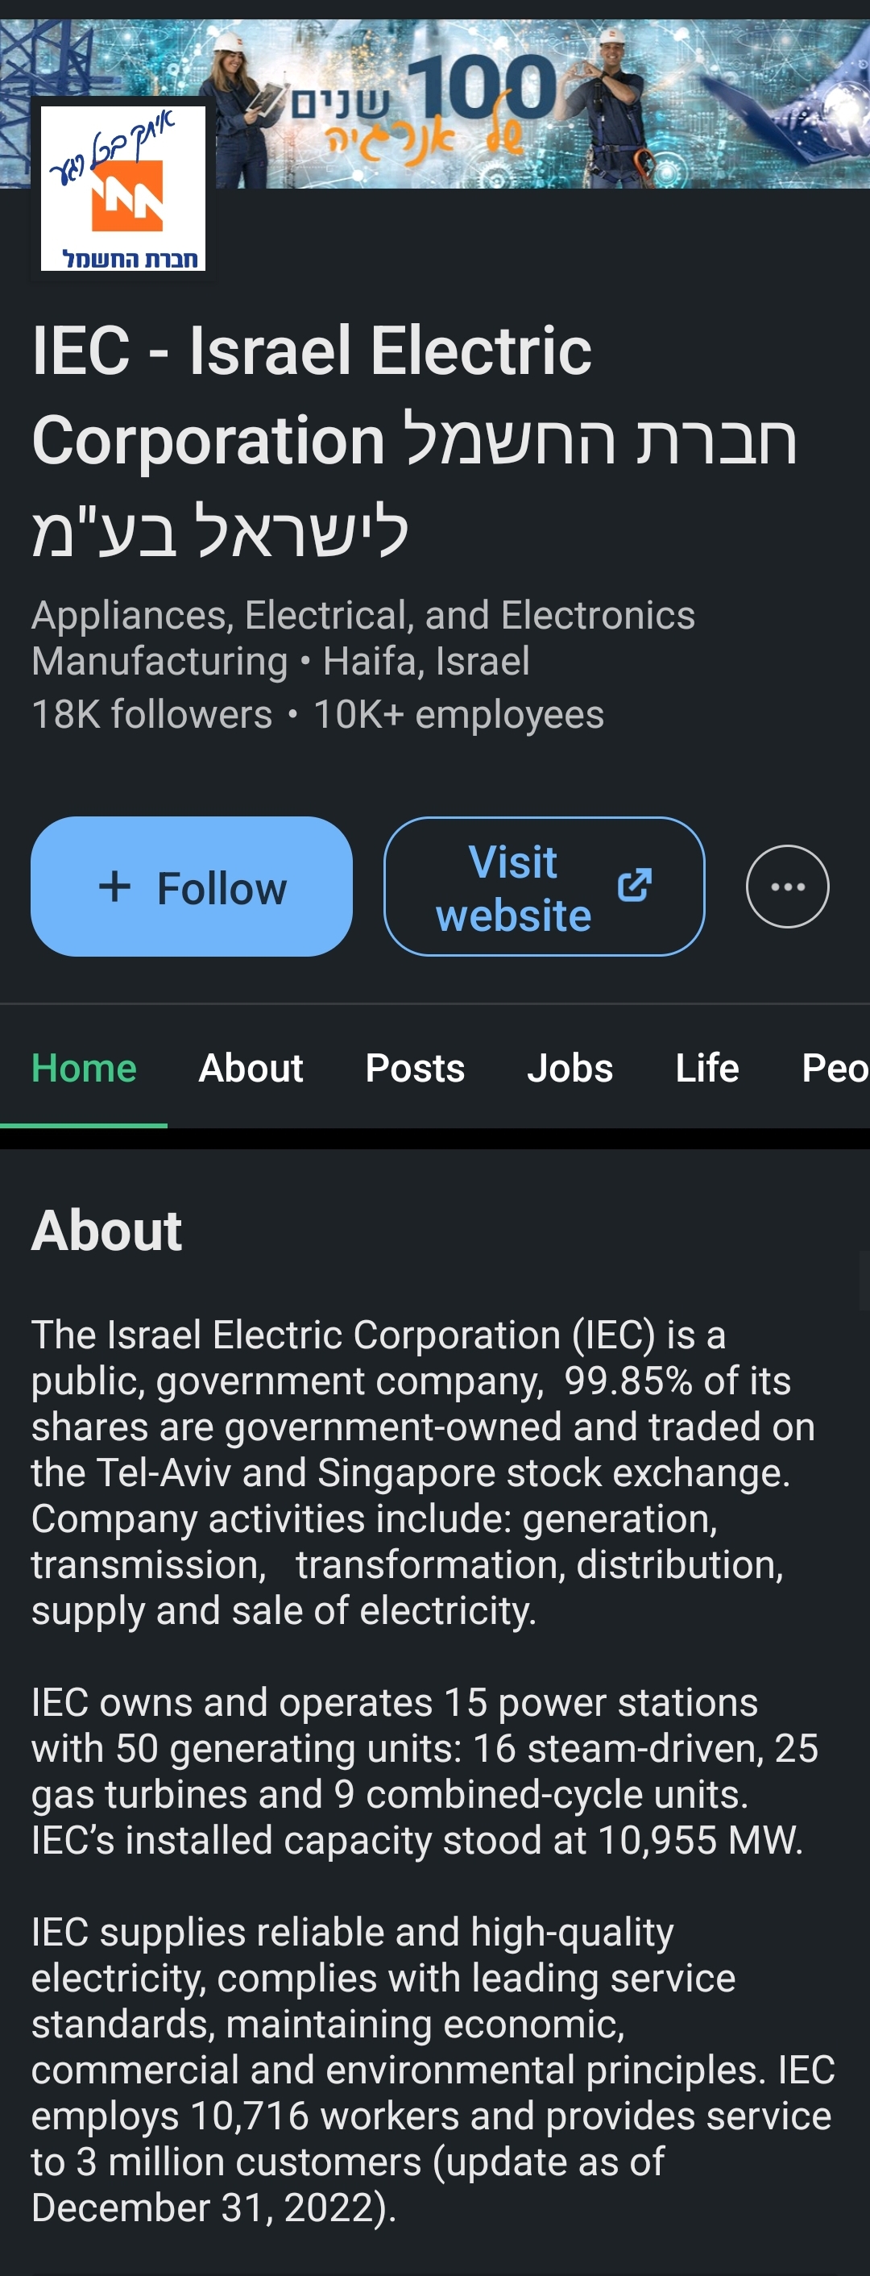870x2276 pixels.
Task: Tap the 10K+ employees link
Action: pos(458,715)
